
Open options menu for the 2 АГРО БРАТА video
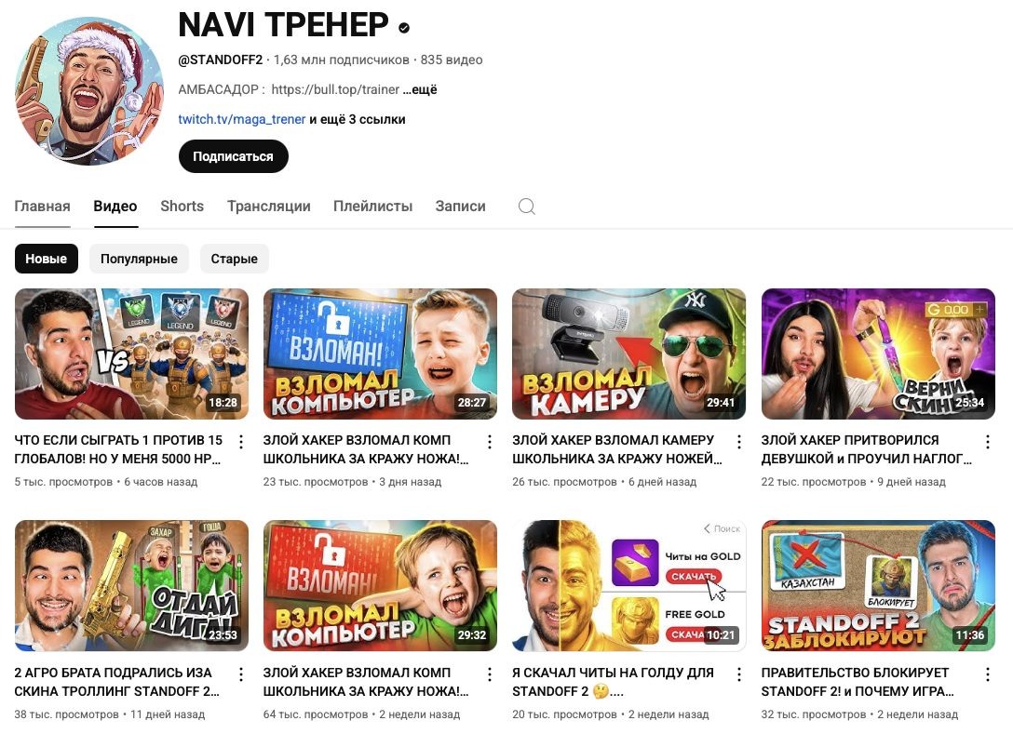241,674
